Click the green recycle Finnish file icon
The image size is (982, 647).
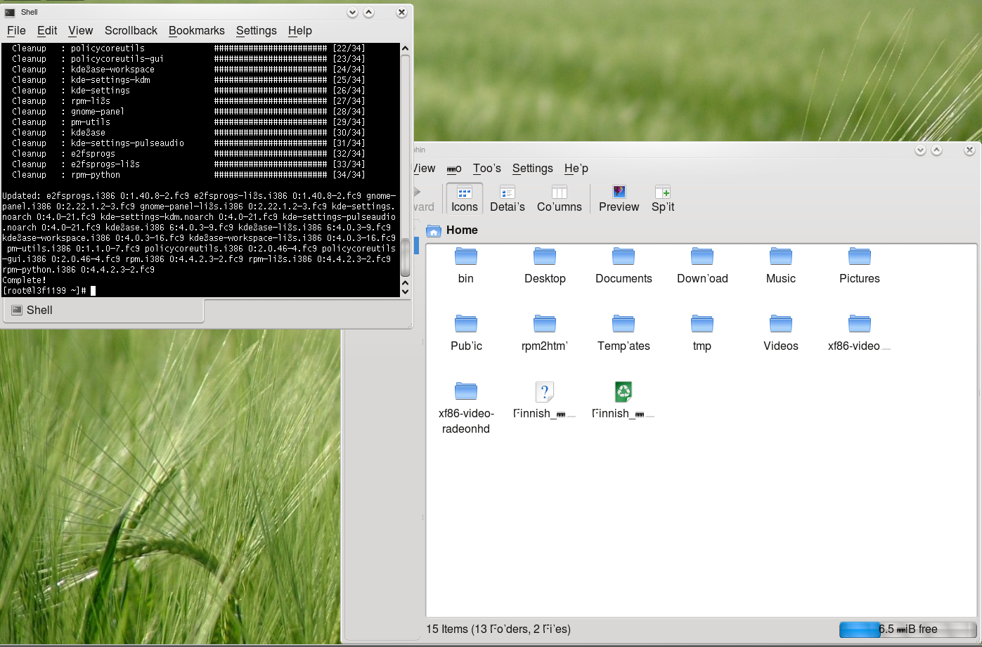click(623, 392)
